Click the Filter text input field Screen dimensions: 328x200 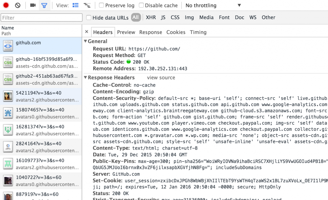tap(42, 18)
